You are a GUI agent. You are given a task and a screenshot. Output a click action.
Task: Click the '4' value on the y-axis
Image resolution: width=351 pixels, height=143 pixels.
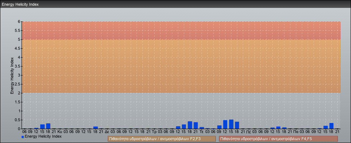(19, 57)
